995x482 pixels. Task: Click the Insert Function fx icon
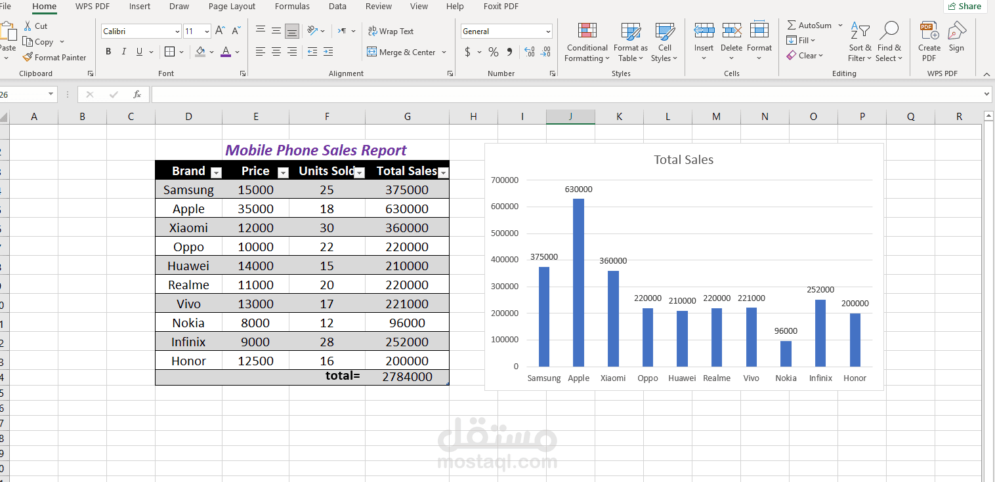tap(137, 94)
